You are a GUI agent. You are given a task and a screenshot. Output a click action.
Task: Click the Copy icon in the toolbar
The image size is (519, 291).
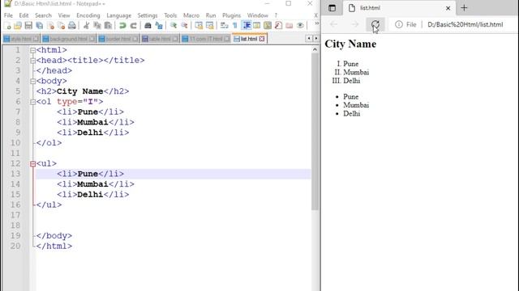click(x=97, y=25)
